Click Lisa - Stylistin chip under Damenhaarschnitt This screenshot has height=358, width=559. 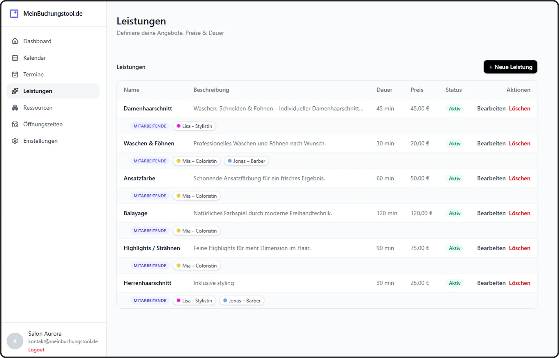pos(194,126)
